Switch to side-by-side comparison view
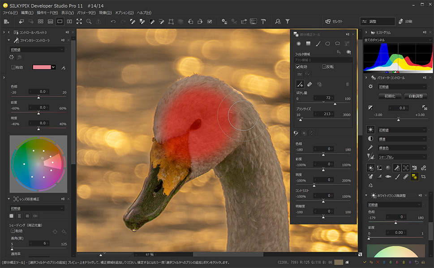This screenshot has height=268, width=434. coord(69,21)
